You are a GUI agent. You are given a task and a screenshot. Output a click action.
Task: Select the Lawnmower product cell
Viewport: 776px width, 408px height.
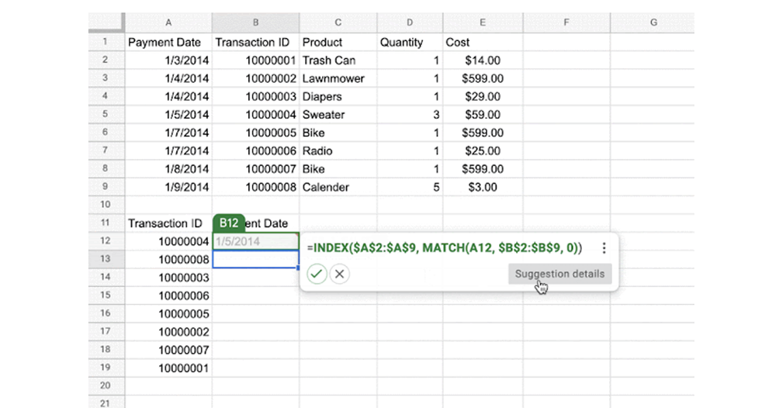(338, 78)
